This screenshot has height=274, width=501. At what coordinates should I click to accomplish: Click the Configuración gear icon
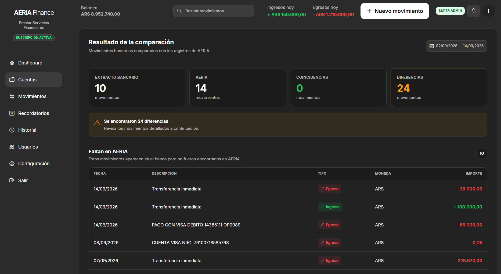[12, 164]
